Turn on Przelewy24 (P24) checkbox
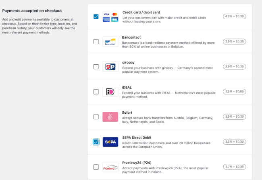 96,167
